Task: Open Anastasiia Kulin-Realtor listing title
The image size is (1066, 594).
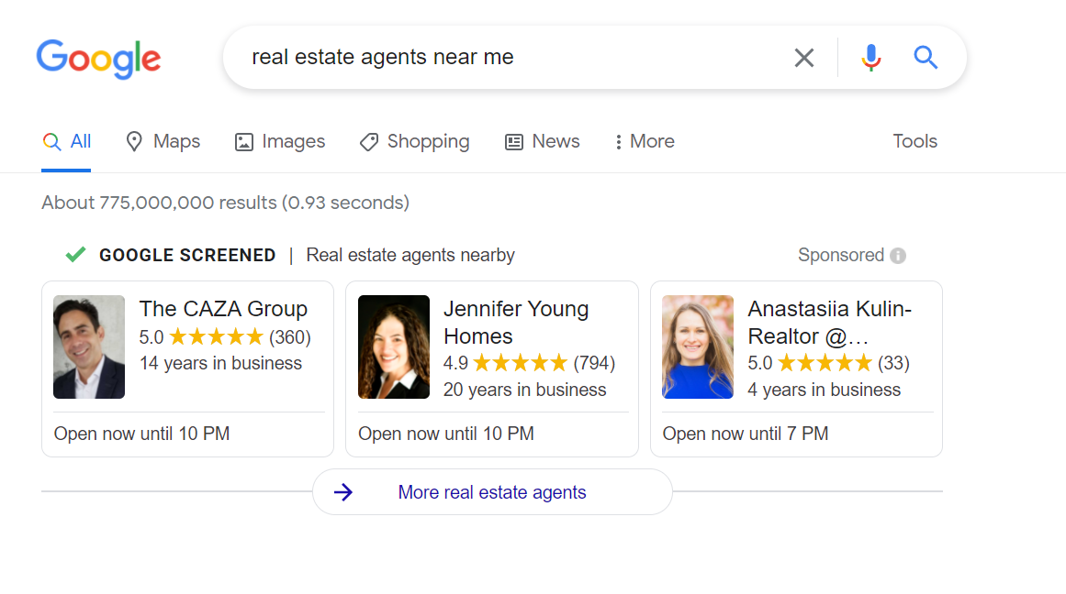Action: (829, 323)
